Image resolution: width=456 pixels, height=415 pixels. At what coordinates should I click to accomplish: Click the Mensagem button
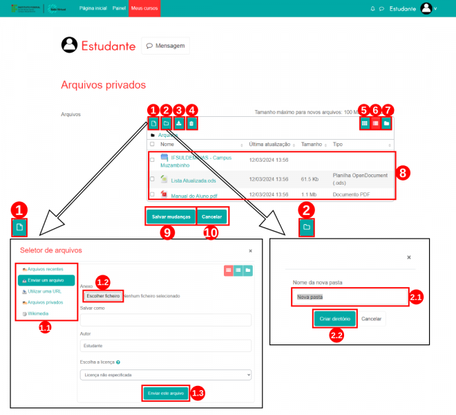click(166, 46)
